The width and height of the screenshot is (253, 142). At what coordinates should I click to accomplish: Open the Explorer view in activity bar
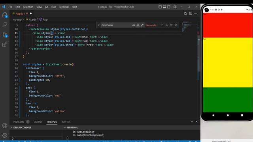coord(5,15)
